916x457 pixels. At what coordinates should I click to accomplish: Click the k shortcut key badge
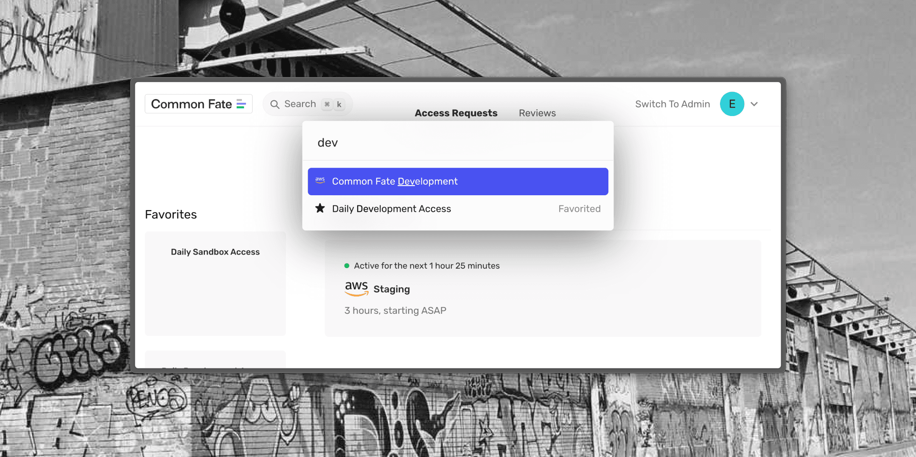[x=339, y=104]
